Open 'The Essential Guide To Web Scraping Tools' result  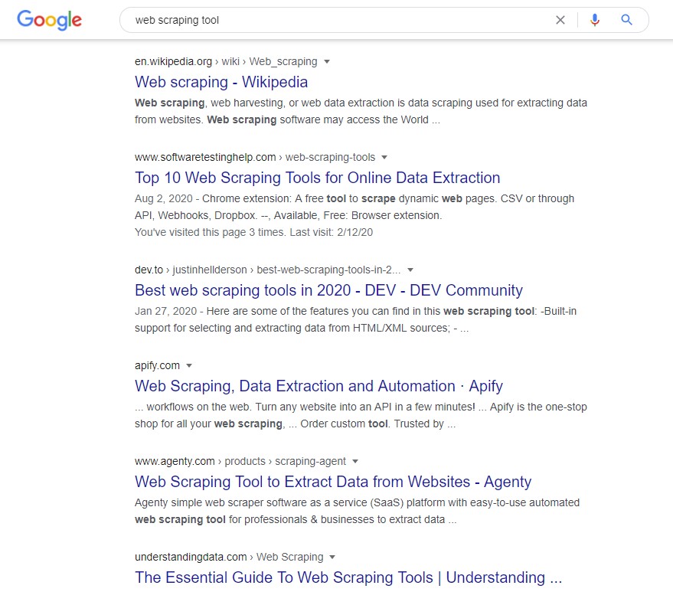click(348, 577)
